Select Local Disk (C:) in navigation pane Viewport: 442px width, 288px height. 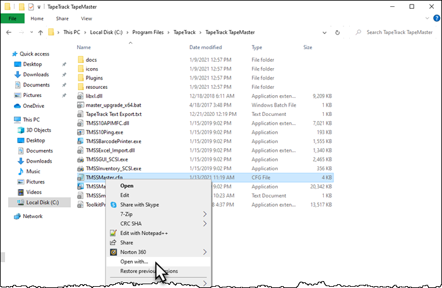pyautogui.click(x=39, y=202)
